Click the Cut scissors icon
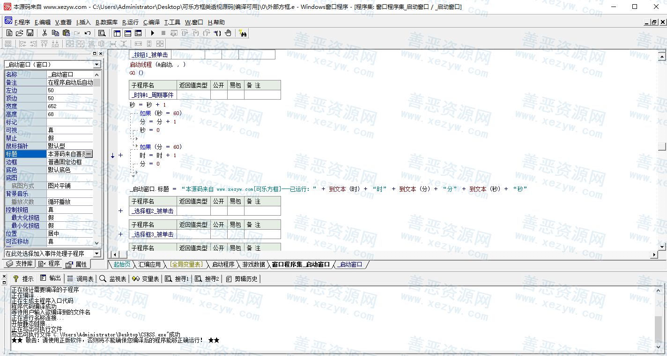The image size is (667, 356). tap(44, 33)
